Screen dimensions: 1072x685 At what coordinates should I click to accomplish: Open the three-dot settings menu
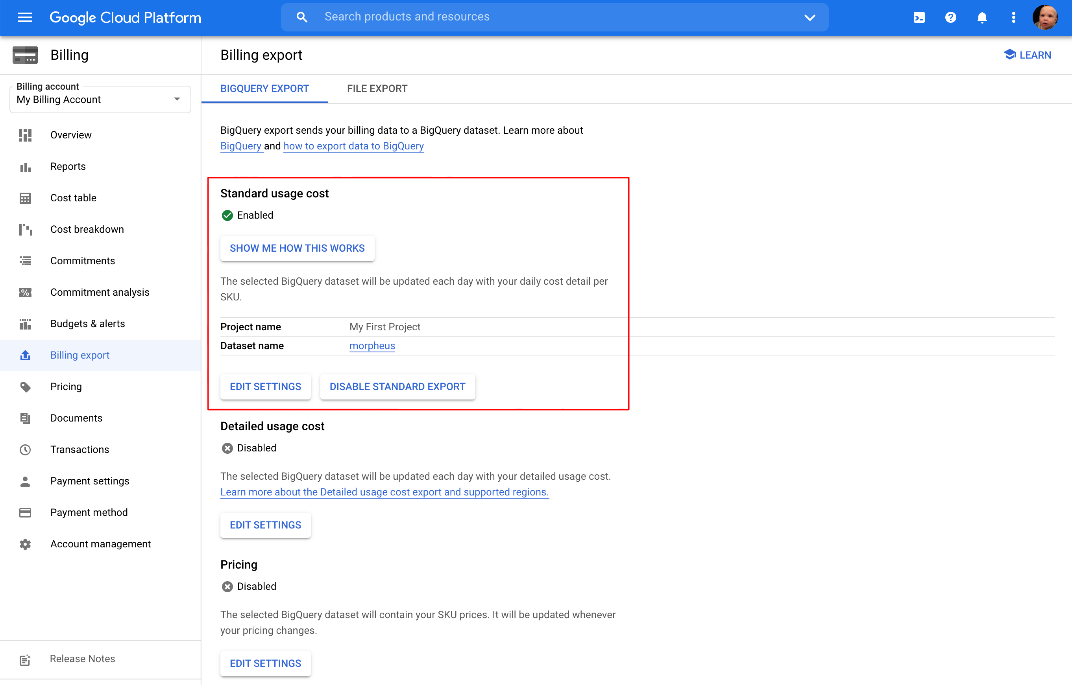click(1013, 17)
